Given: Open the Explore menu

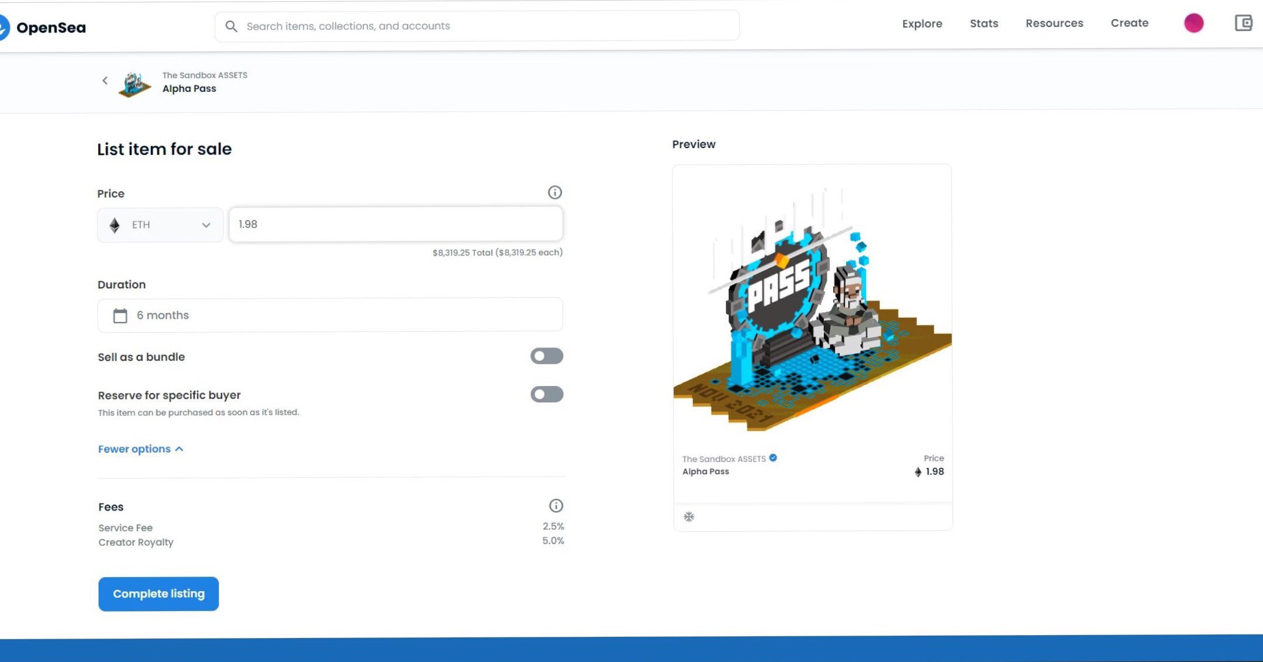Looking at the screenshot, I should click(x=922, y=24).
